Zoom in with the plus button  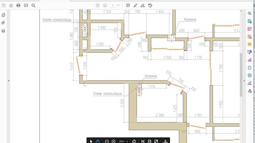(114, 141)
